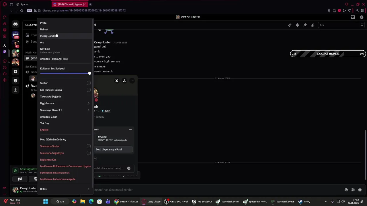The width and height of the screenshot is (367, 206).
Task: Open three-dot menu in activity card
Action: 130,130
